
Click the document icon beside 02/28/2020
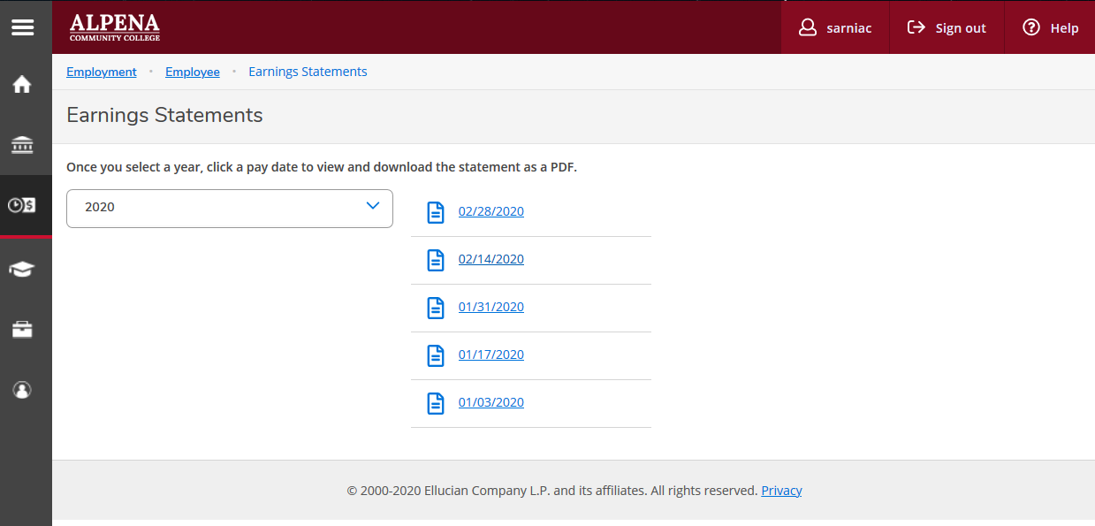pos(436,212)
